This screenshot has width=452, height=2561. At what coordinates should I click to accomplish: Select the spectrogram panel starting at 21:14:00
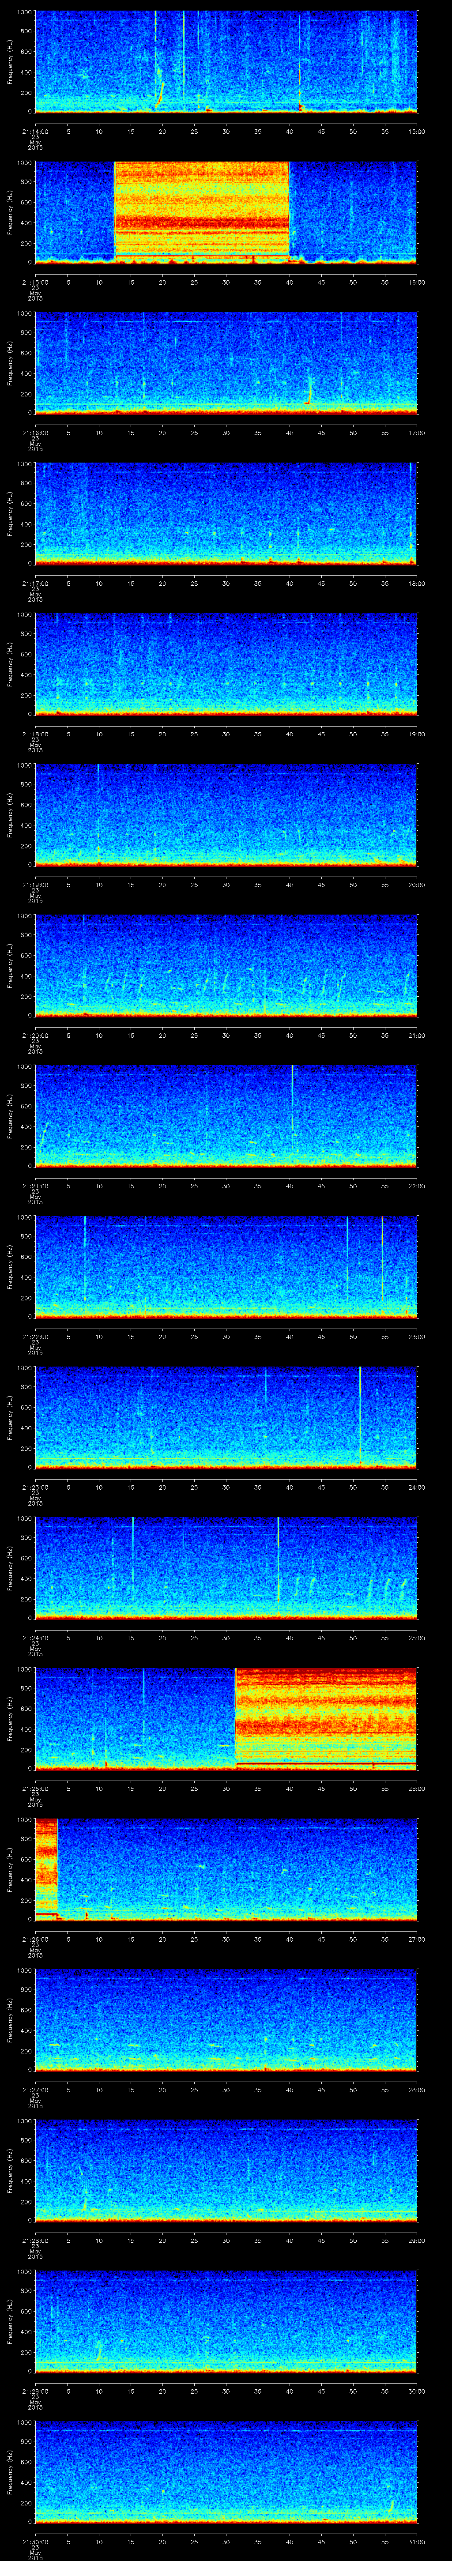[x=226, y=62]
